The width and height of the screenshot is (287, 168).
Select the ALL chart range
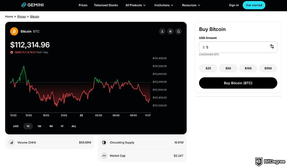pyautogui.click(x=74, y=126)
